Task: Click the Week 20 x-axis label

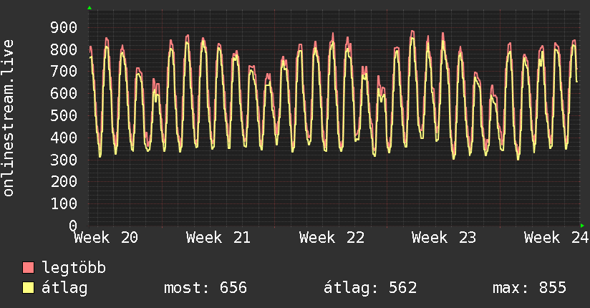Action: coord(106,238)
